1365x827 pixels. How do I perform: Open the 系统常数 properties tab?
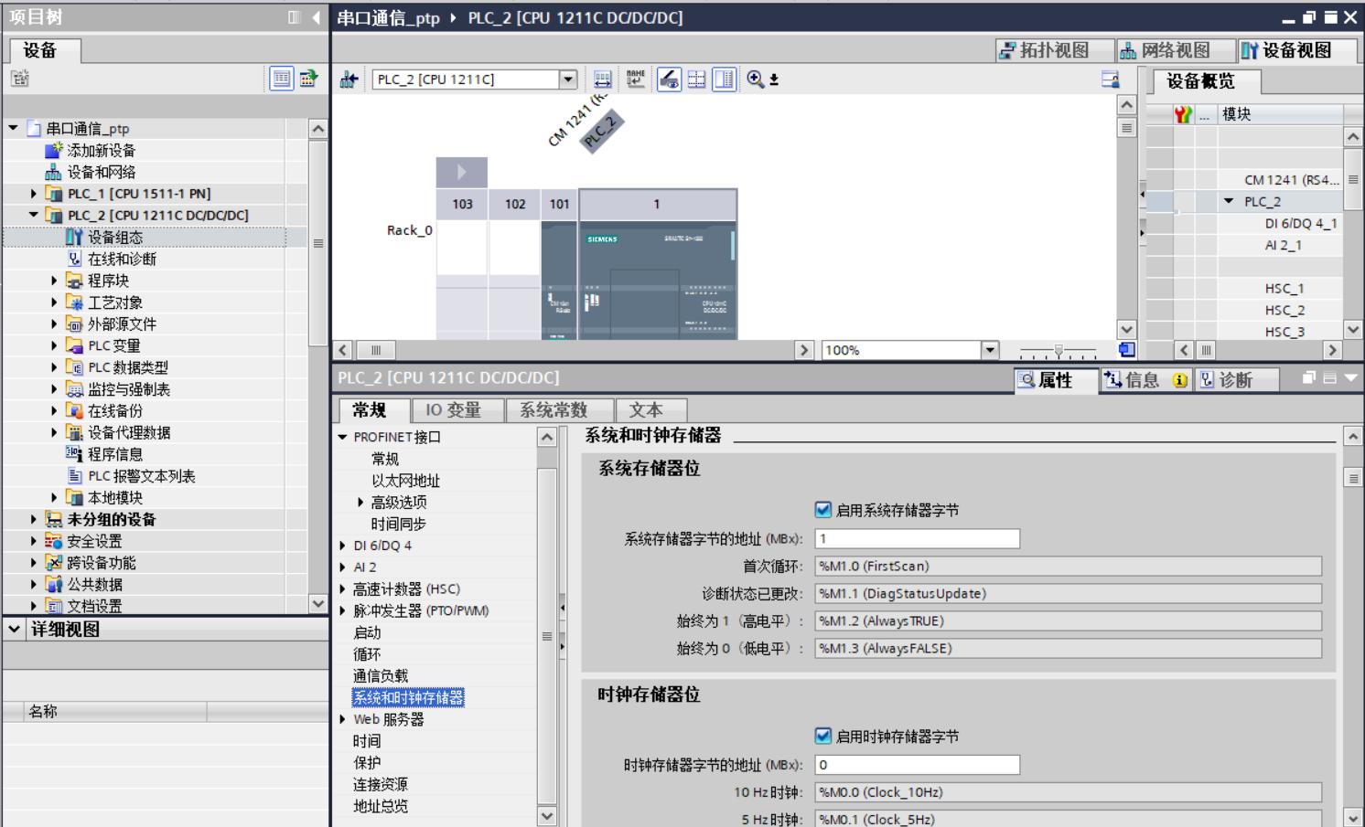(x=553, y=409)
